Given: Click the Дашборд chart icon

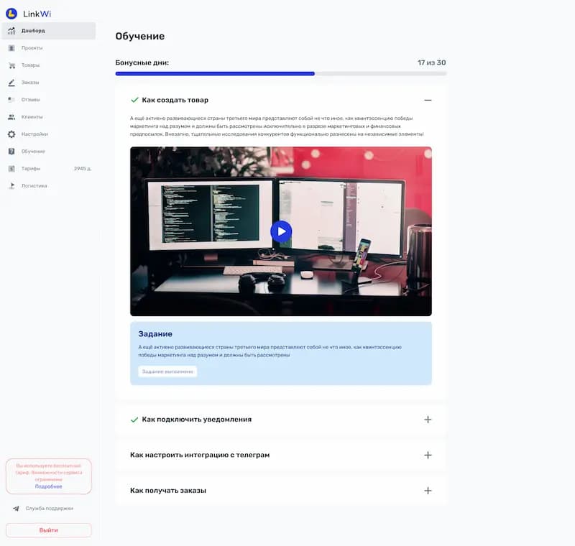Looking at the screenshot, I should pyautogui.click(x=11, y=31).
